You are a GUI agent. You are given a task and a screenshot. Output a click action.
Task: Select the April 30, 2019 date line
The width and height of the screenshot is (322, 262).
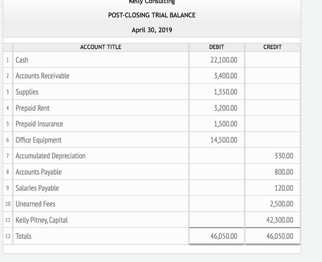point(152,30)
